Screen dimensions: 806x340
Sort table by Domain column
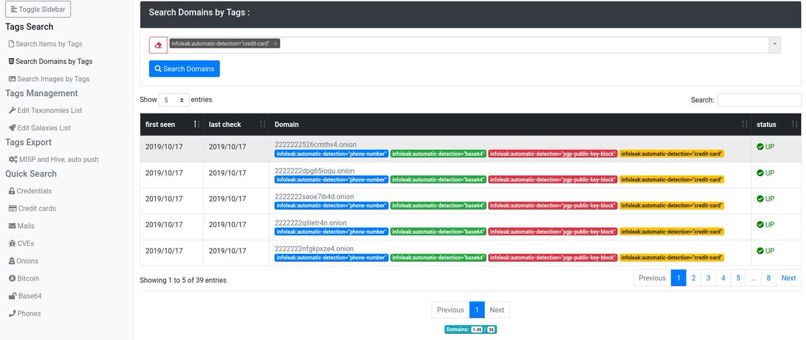(510, 124)
